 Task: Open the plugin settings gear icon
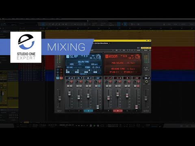pos(138,48)
